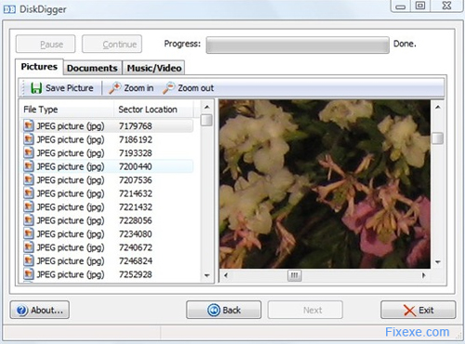This screenshot has width=465, height=344.
Task: Click the DiskDigger title bar app icon
Action: click(x=9, y=9)
